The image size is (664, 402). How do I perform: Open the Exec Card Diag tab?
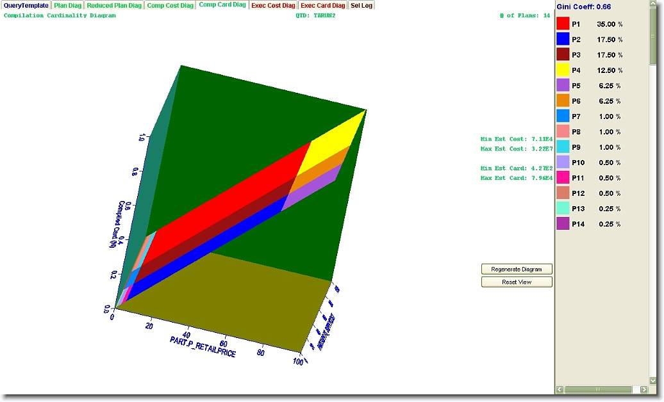tap(323, 5)
